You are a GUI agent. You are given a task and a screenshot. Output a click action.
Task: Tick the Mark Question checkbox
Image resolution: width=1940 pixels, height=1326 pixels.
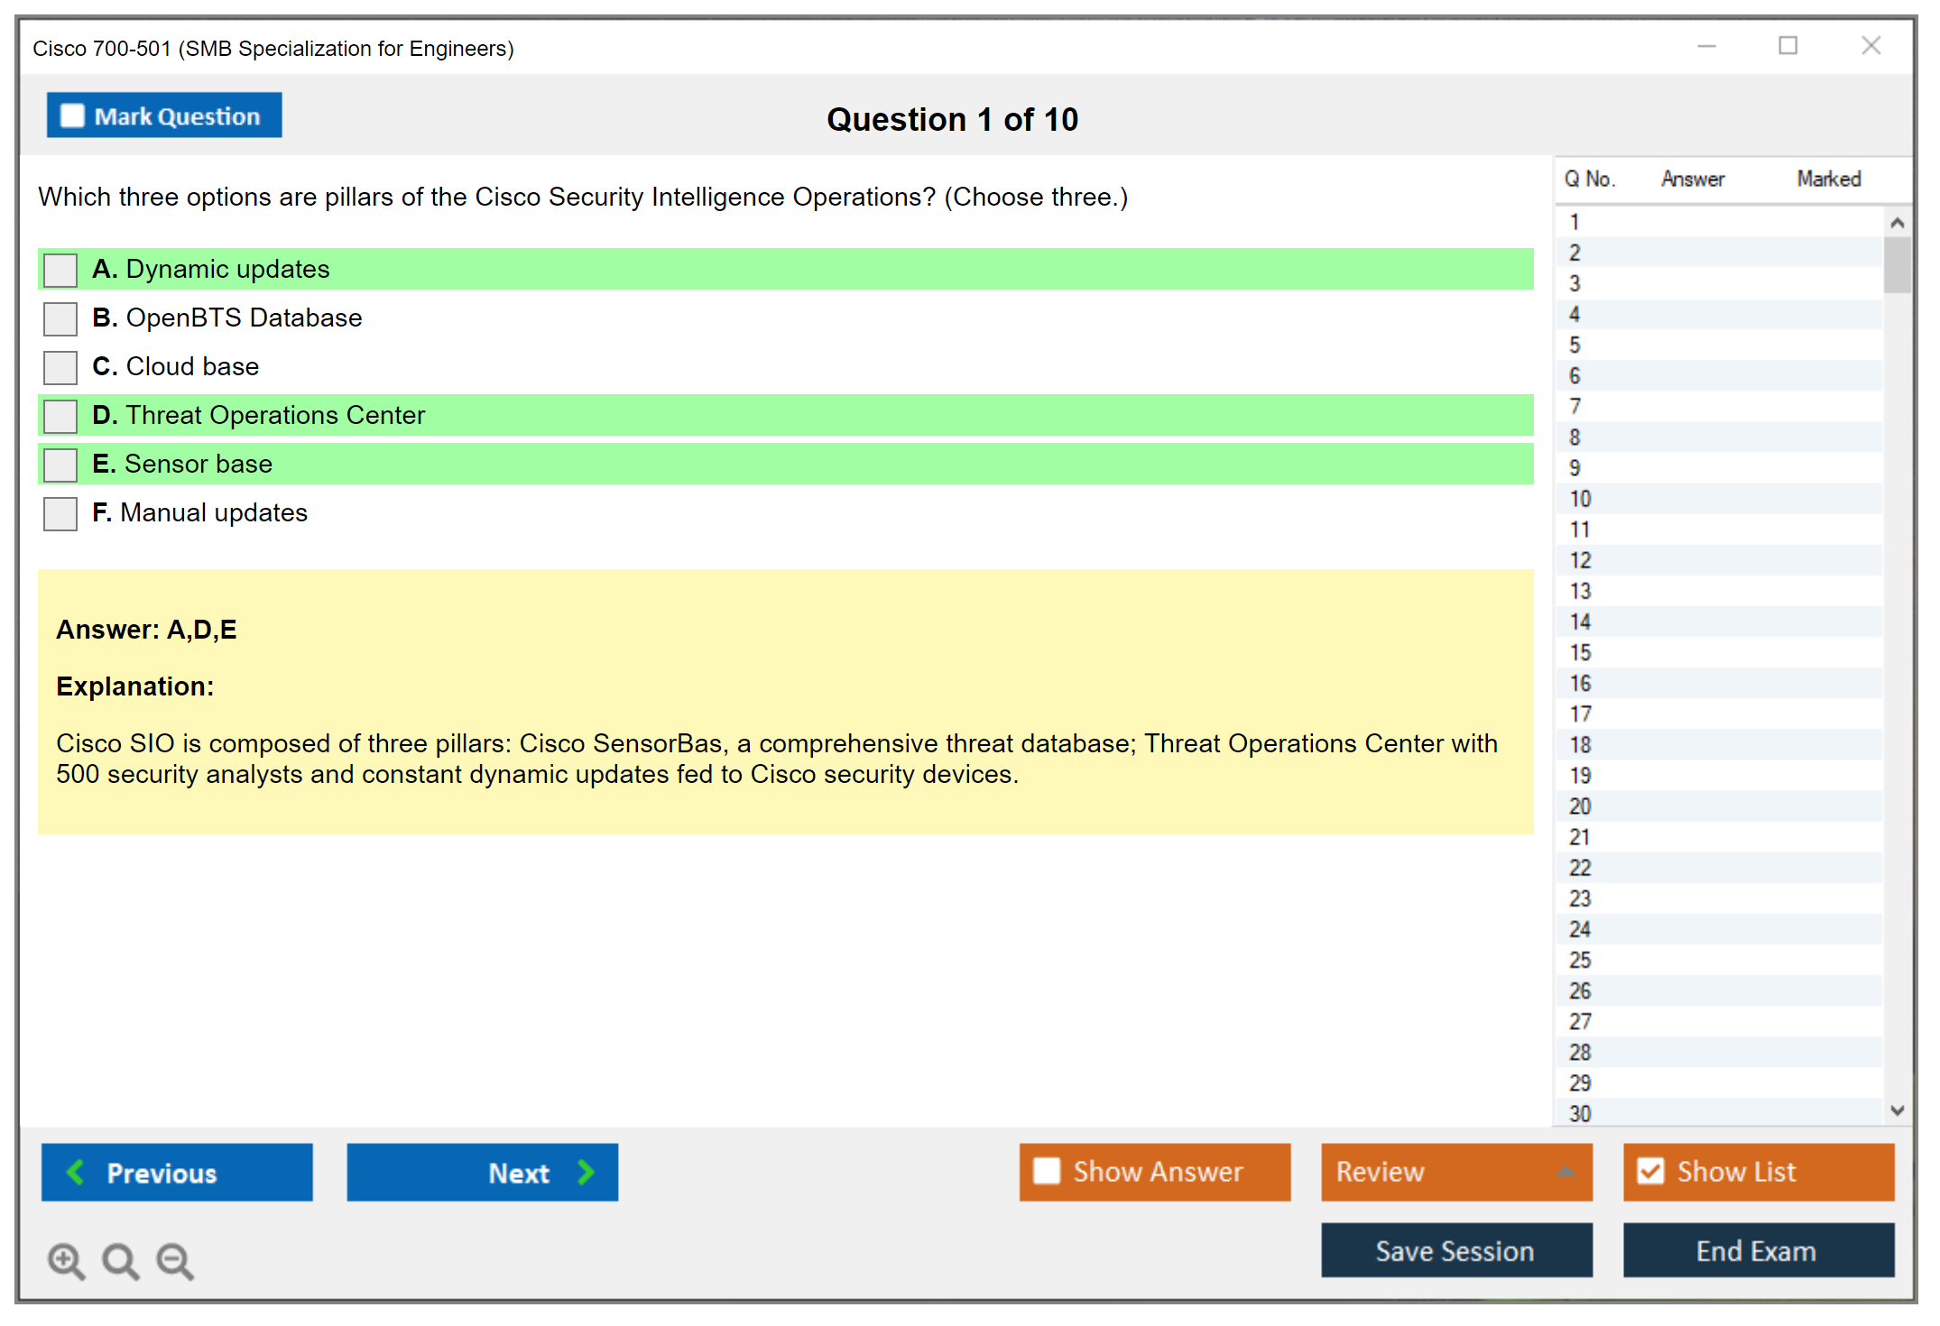72,116
